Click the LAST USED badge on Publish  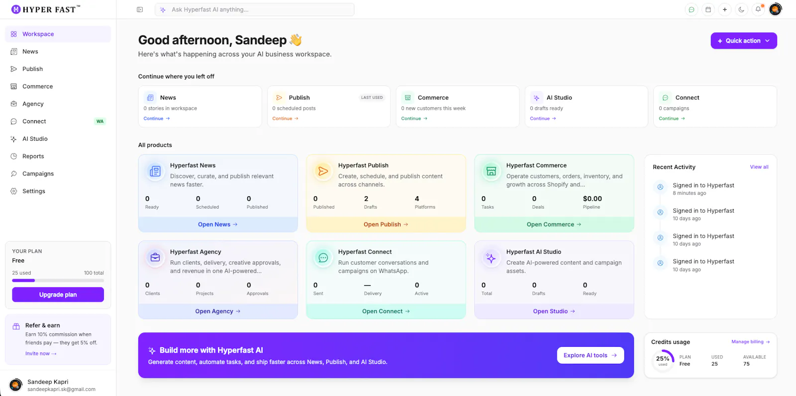pos(372,98)
